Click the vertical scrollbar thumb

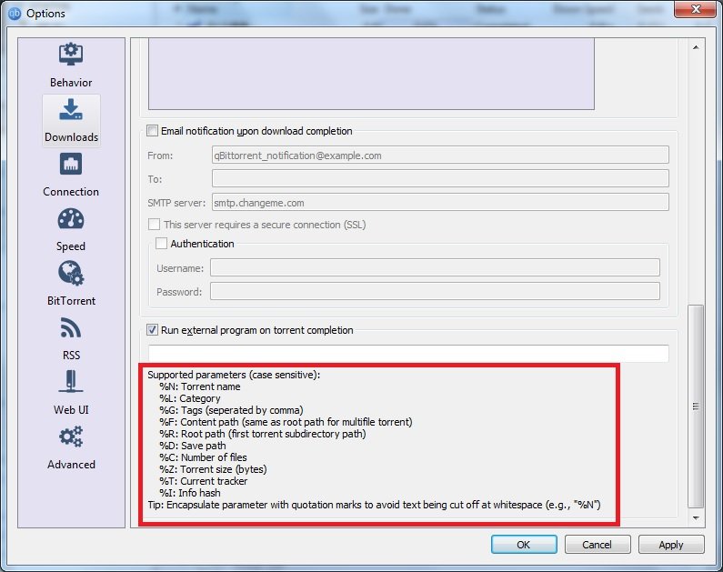pos(696,405)
